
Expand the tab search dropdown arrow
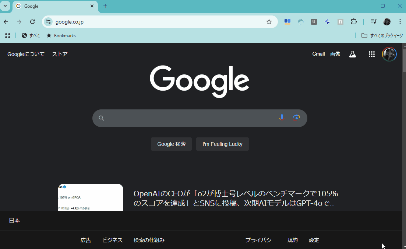click(x=5, y=6)
